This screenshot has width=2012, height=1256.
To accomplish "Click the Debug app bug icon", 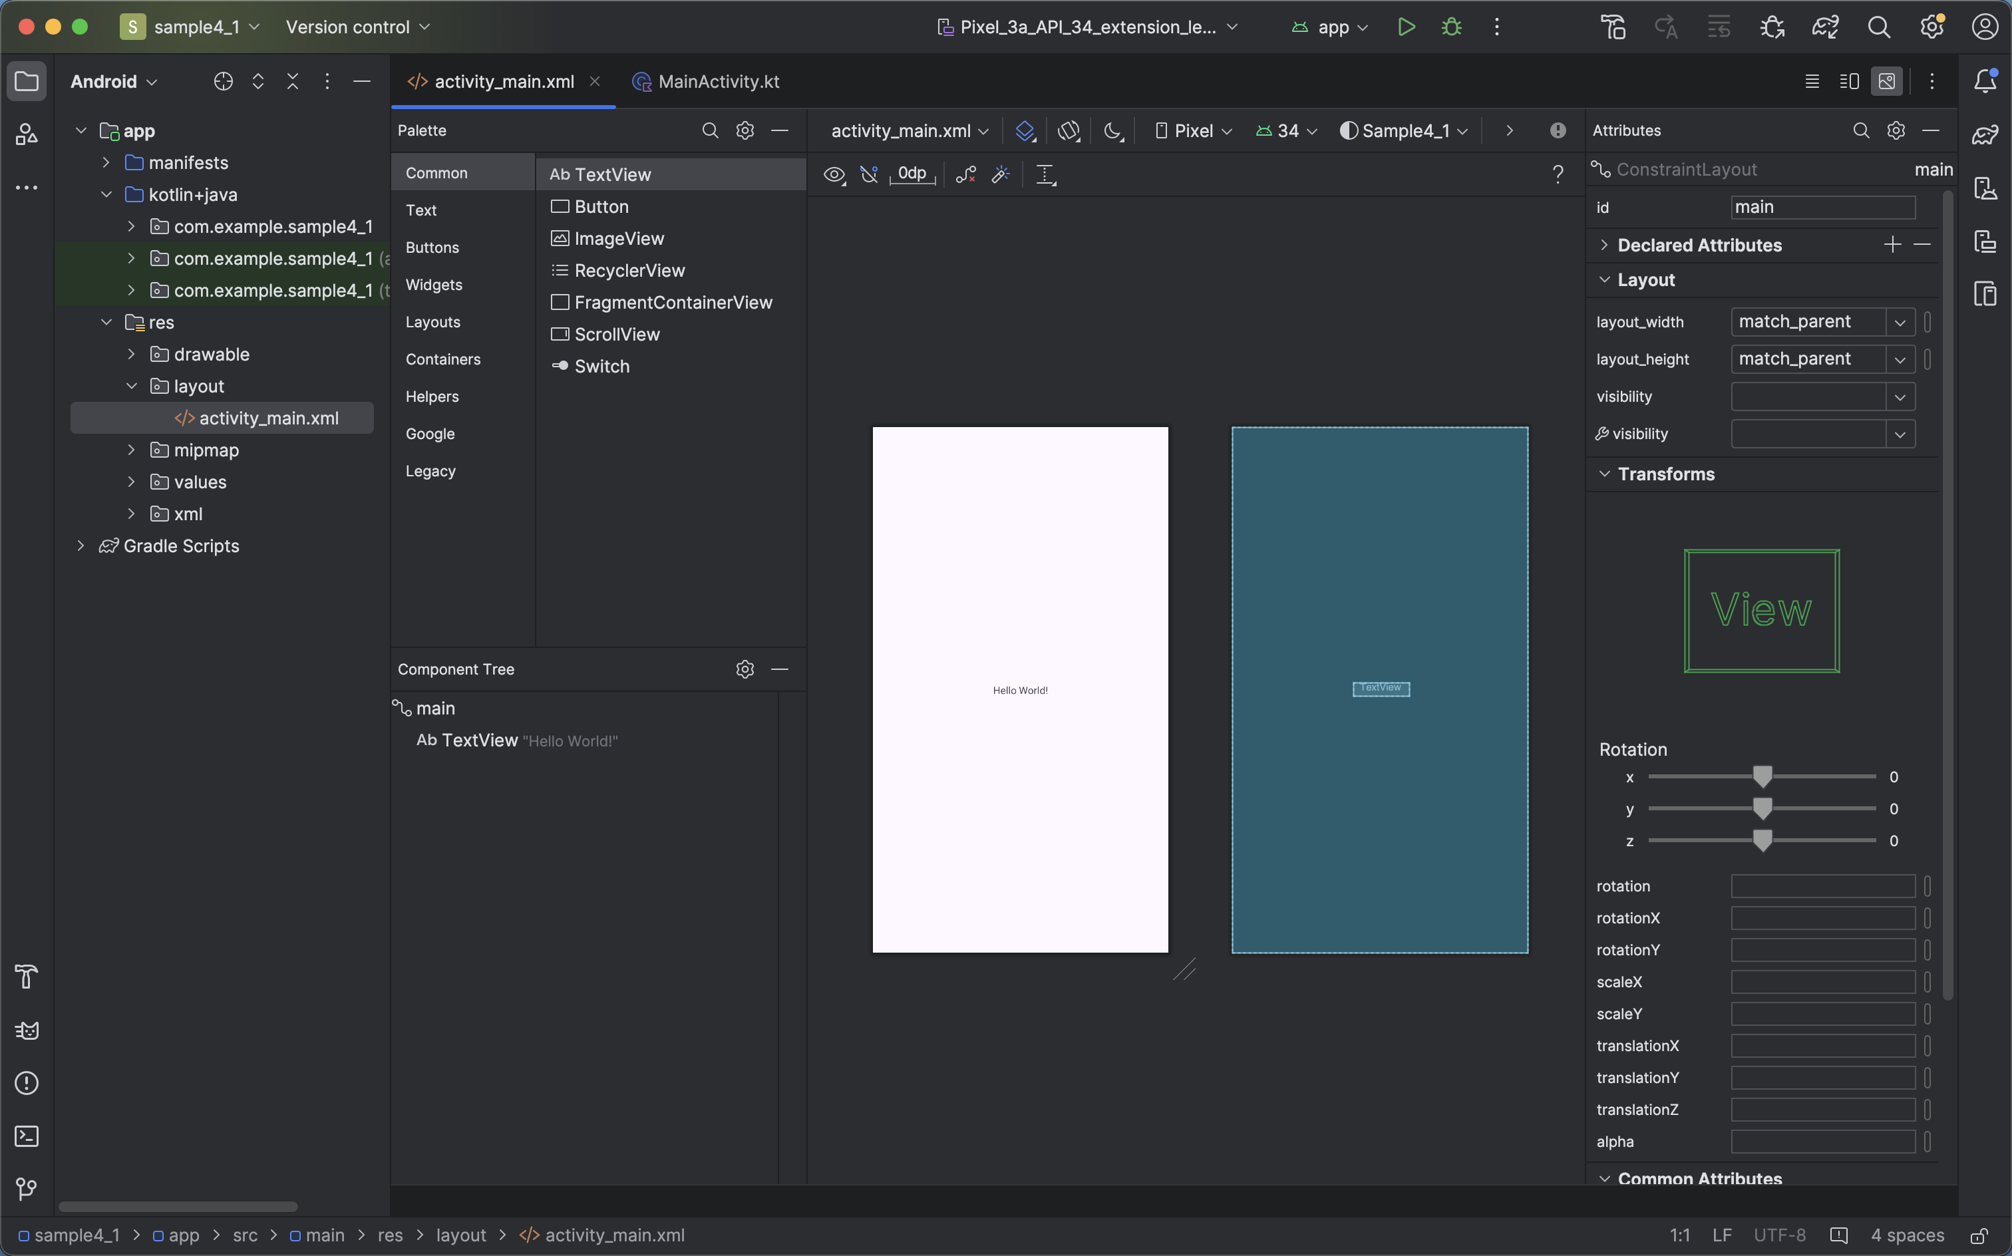I will tap(1451, 27).
